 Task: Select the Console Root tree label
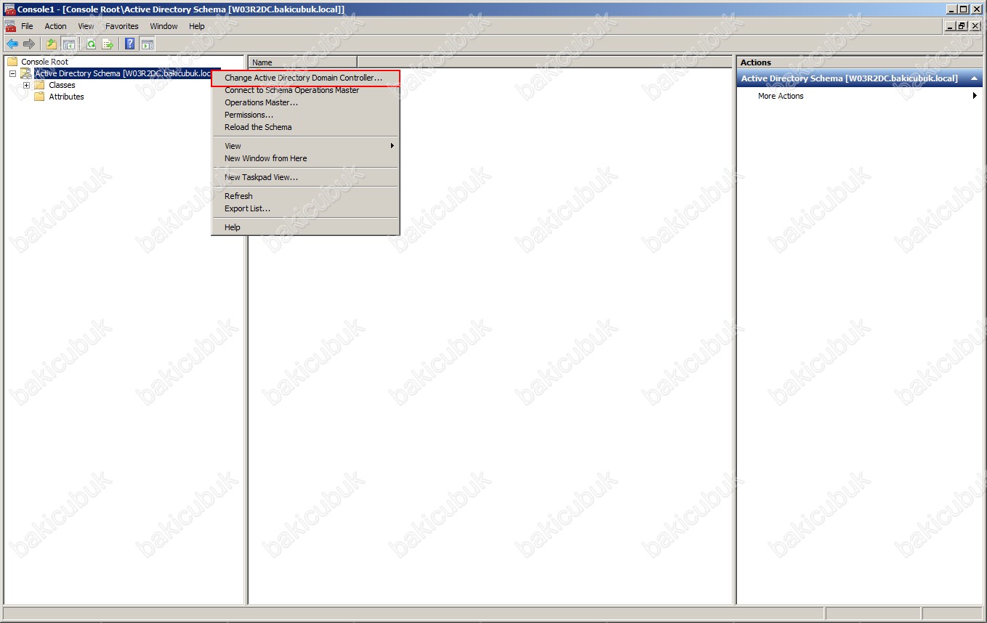coord(44,62)
